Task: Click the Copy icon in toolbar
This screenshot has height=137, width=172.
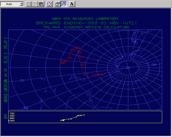Action: (35, 4)
